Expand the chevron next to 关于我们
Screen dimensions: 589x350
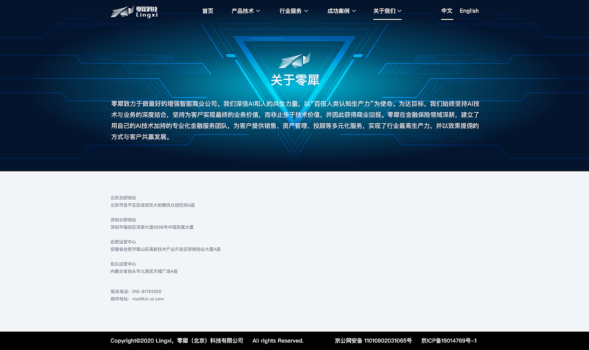[399, 11]
